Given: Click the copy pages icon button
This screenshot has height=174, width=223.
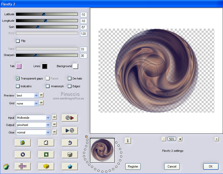Looking at the screenshot, I should tap(46, 143).
